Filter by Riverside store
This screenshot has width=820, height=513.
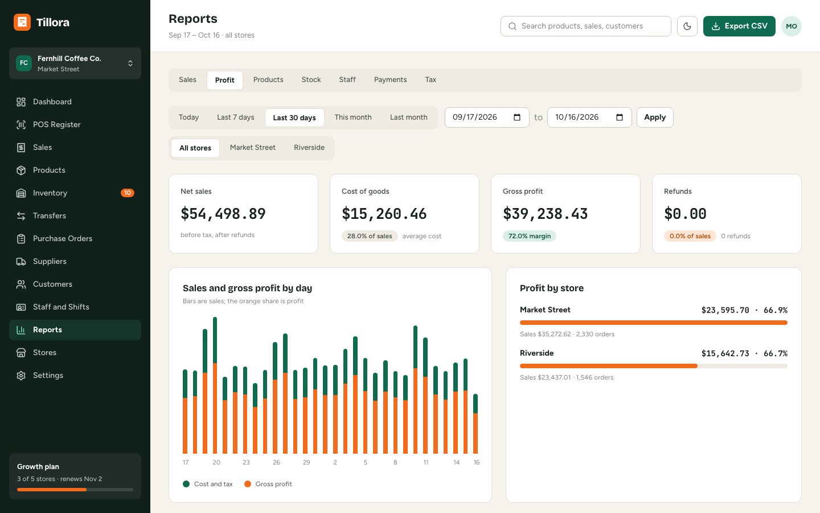pos(309,148)
